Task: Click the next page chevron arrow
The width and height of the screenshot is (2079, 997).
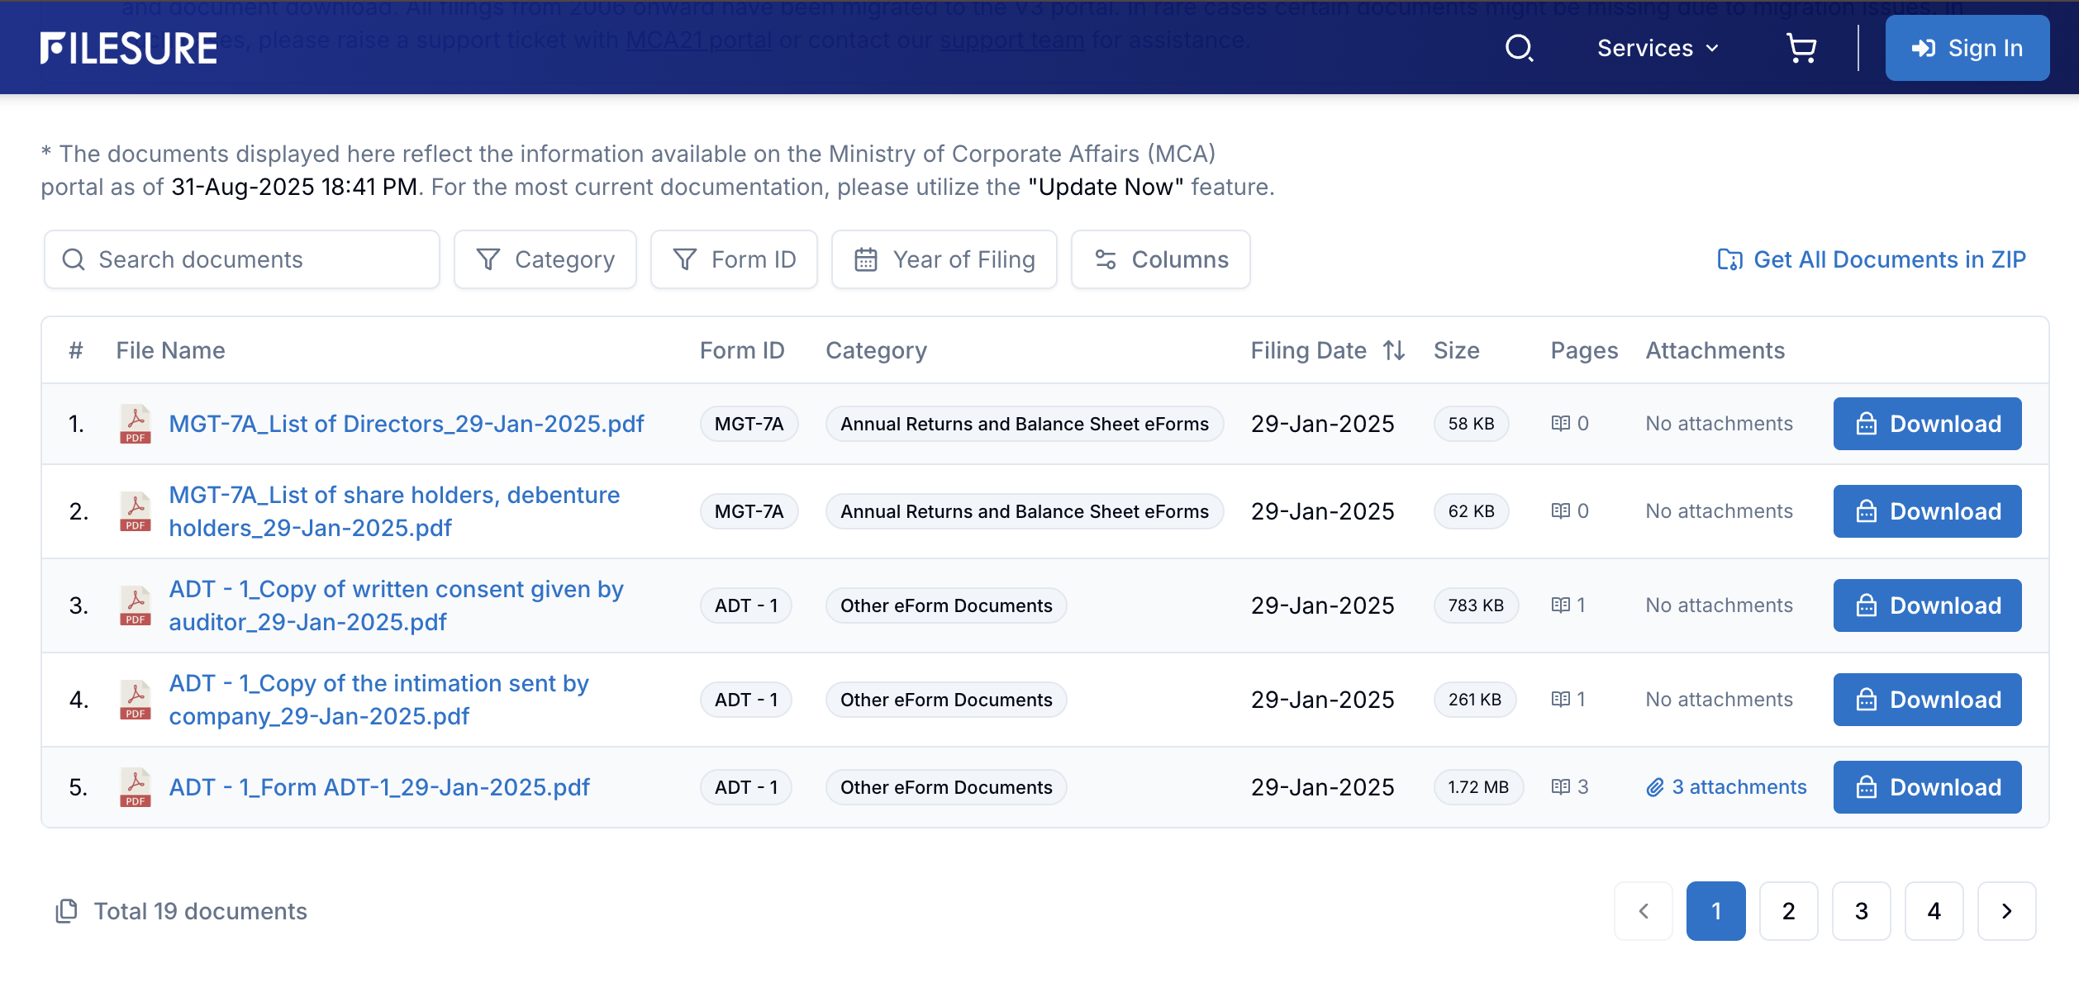Action: (2006, 911)
